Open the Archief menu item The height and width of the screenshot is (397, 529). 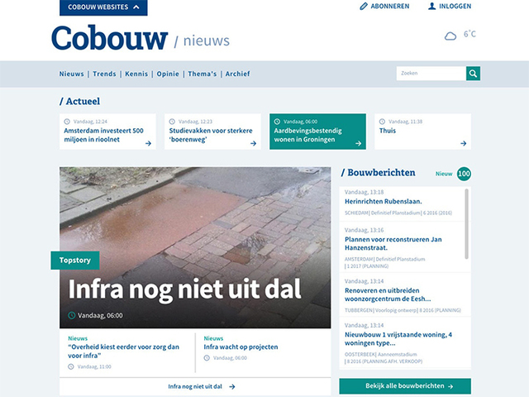click(237, 74)
